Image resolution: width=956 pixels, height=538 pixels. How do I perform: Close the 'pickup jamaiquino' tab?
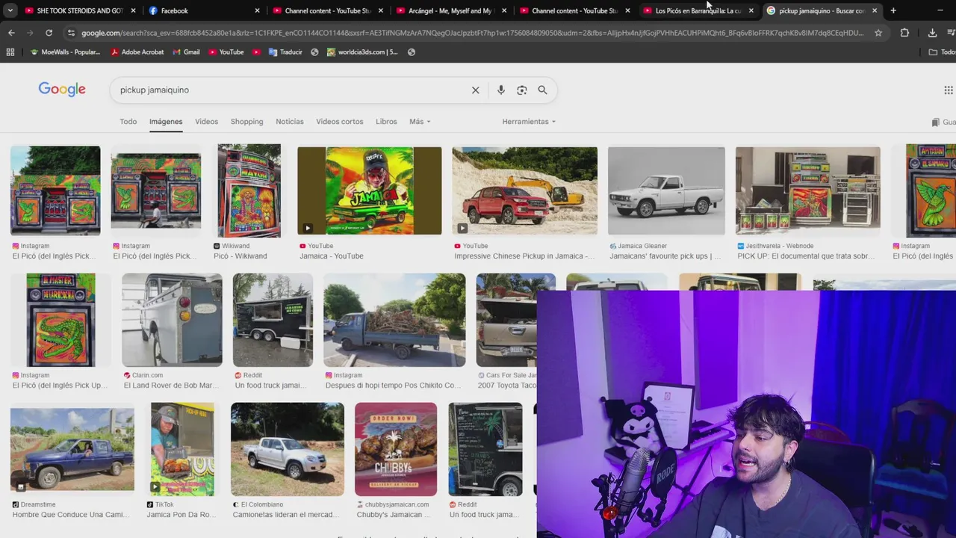tap(875, 10)
